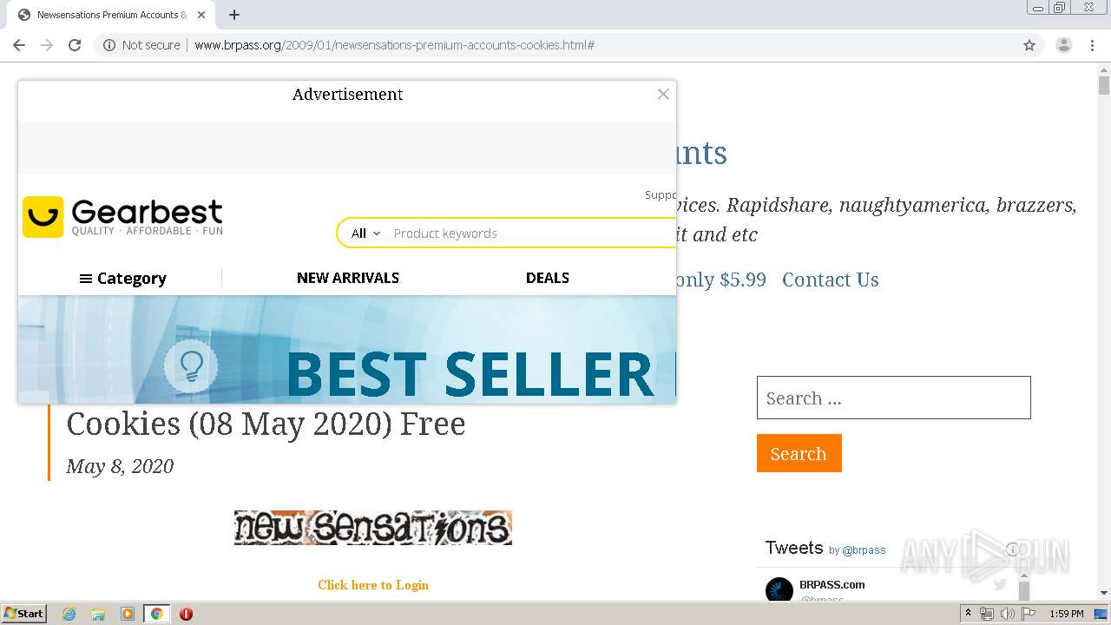
Task: Go back to the previous page
Action: [19, 45]
